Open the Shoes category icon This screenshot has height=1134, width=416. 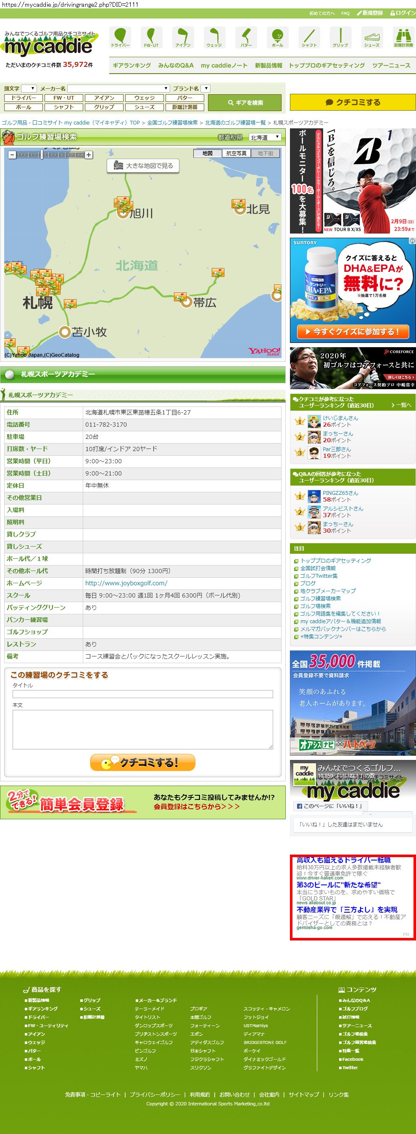[371, 37]
